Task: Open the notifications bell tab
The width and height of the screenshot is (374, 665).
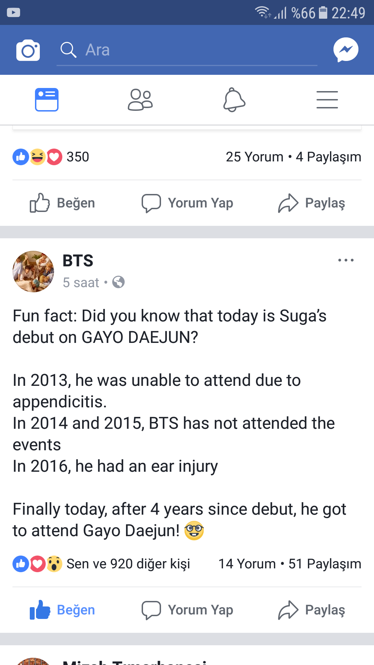Action: click(234, 100)
